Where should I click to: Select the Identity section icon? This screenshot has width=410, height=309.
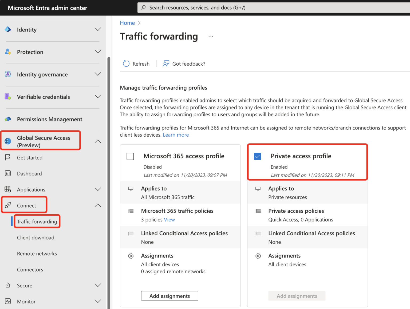(x=8, y=30)
